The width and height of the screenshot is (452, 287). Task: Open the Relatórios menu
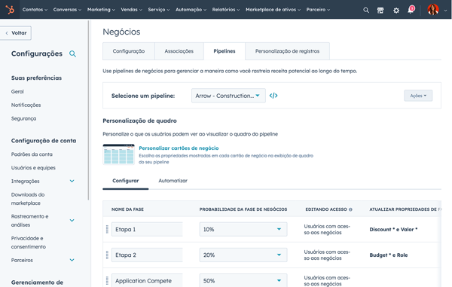point(226,10)
